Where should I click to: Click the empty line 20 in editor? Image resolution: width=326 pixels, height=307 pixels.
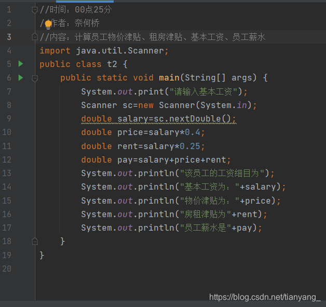click(x=181, y=269)
